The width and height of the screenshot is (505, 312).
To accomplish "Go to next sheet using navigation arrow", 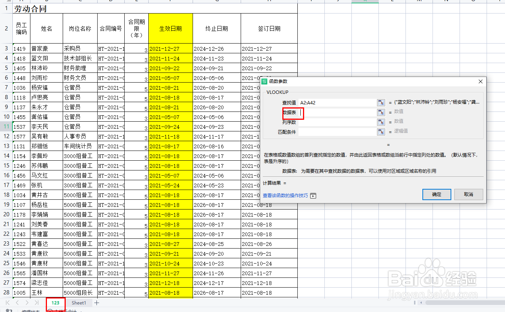I will click(x=27, y=303).
